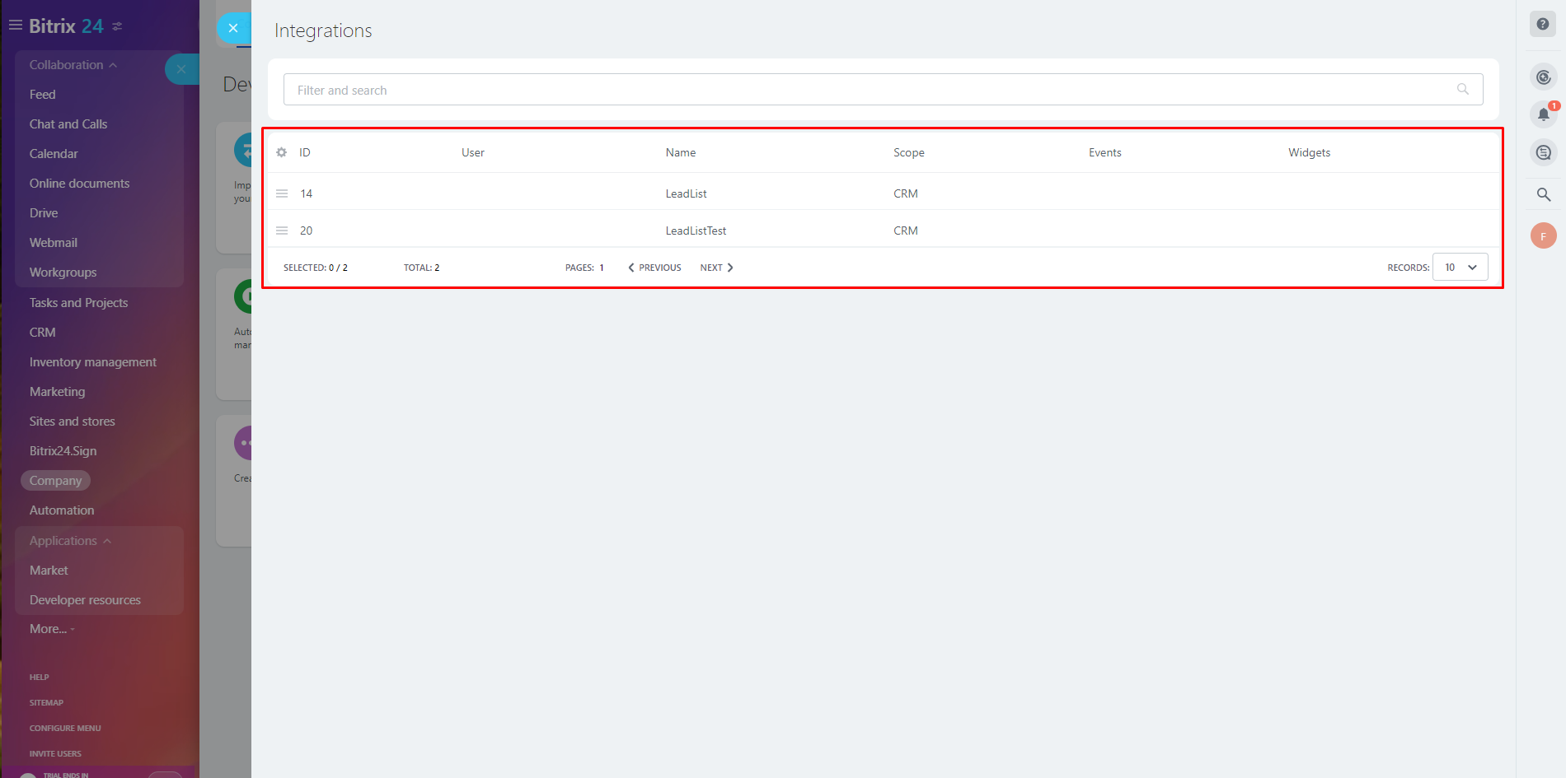Open the CRM menu item in the sidebar
Viewport: 1566px width, 778px height.
[x=42, y=332]
